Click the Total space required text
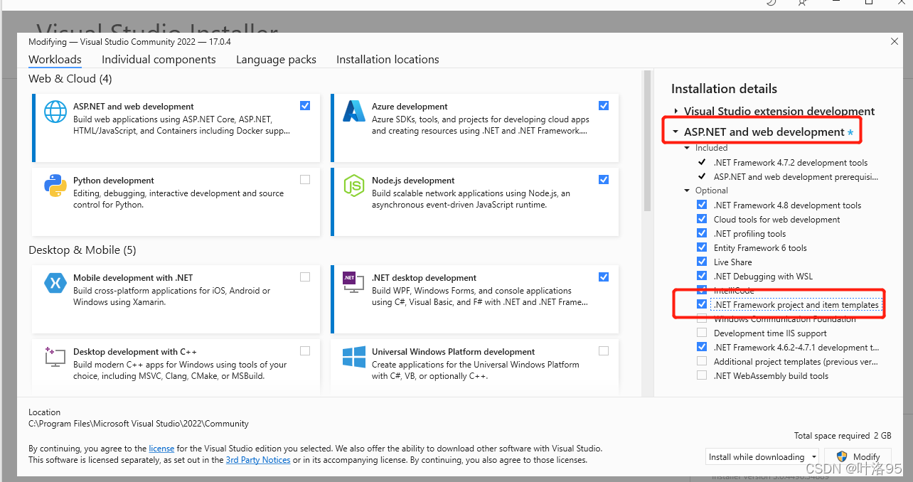 (x=843, y=436)
